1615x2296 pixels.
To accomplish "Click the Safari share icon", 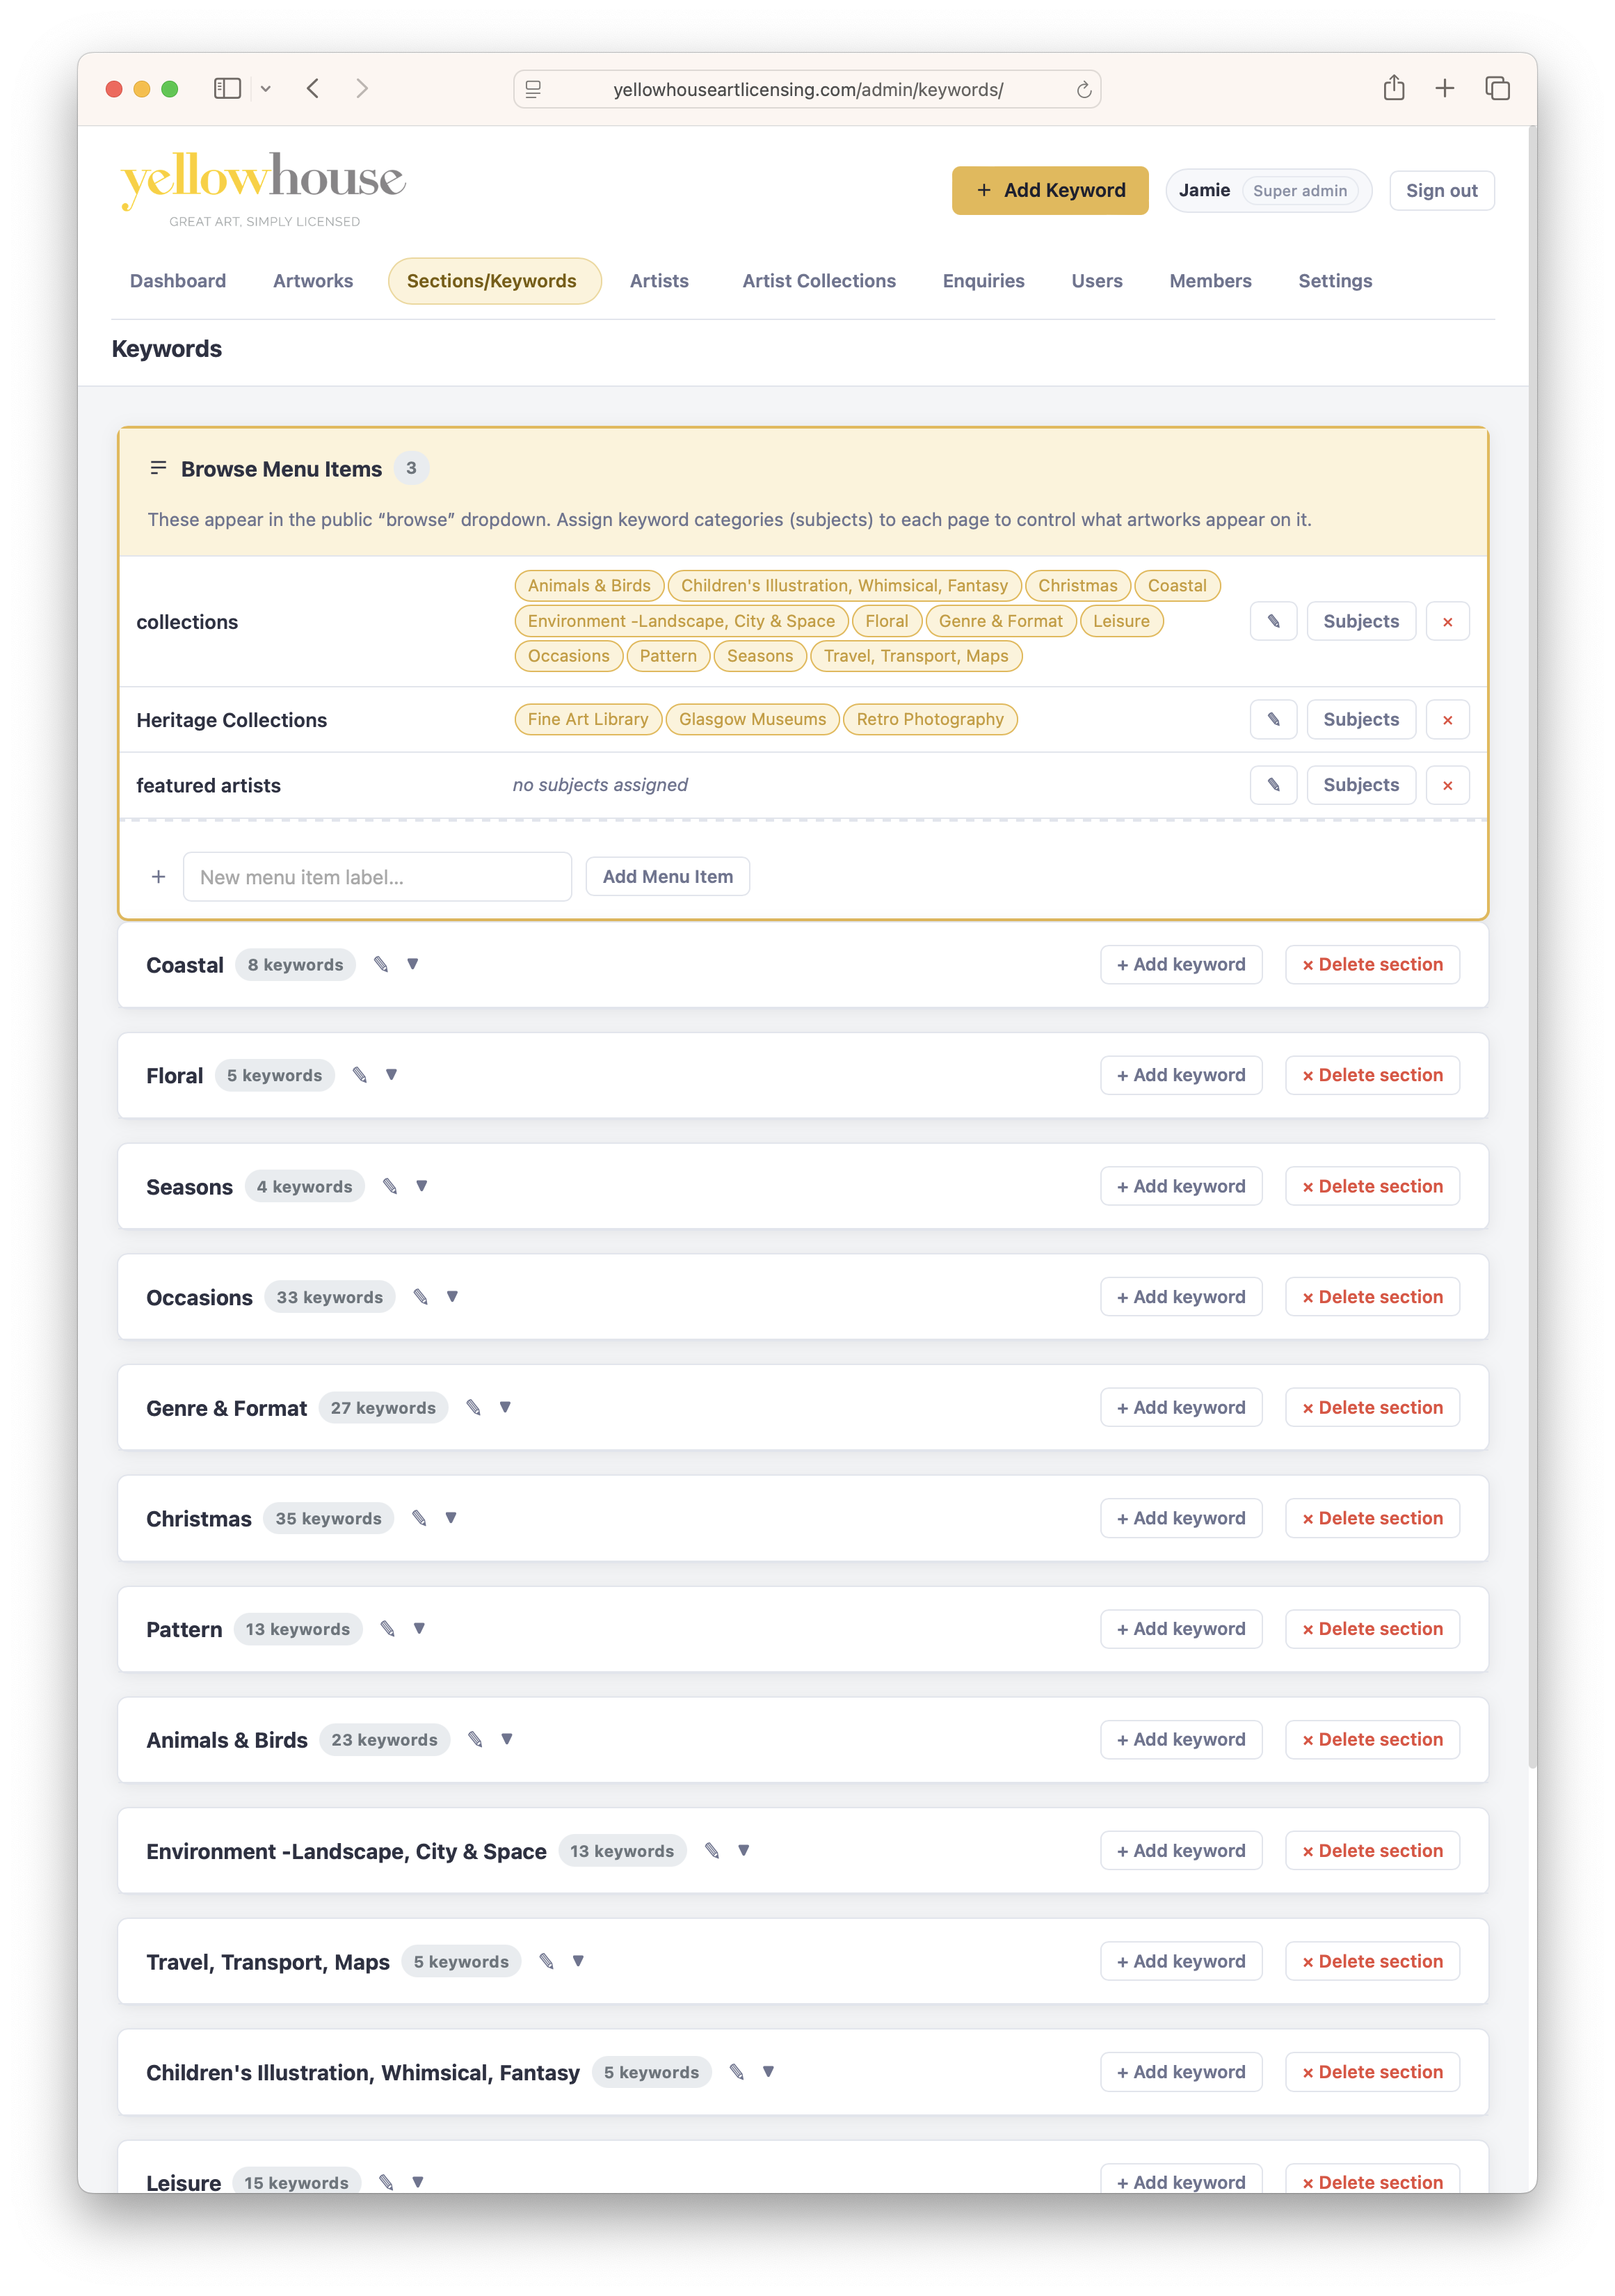I will click(1393, 89).
